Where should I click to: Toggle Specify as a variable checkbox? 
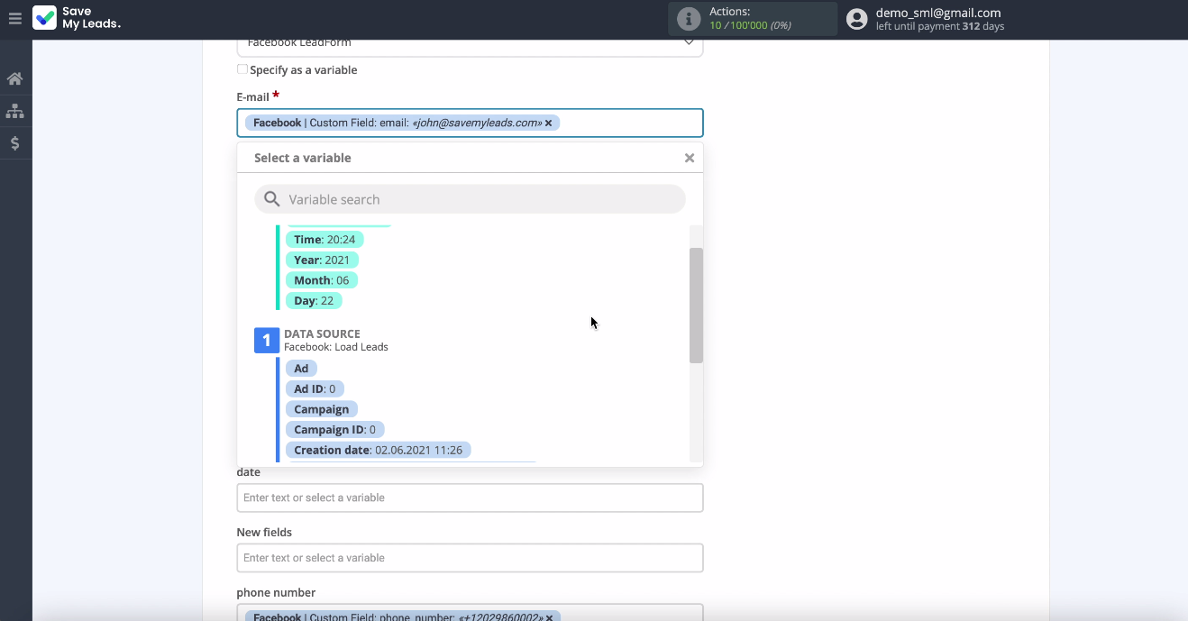click(242, 69)
